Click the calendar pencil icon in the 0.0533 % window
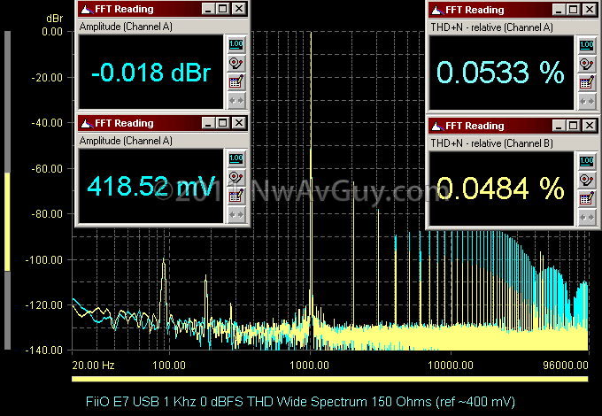The width and height of the screenshot is (602, 416). 587,83
